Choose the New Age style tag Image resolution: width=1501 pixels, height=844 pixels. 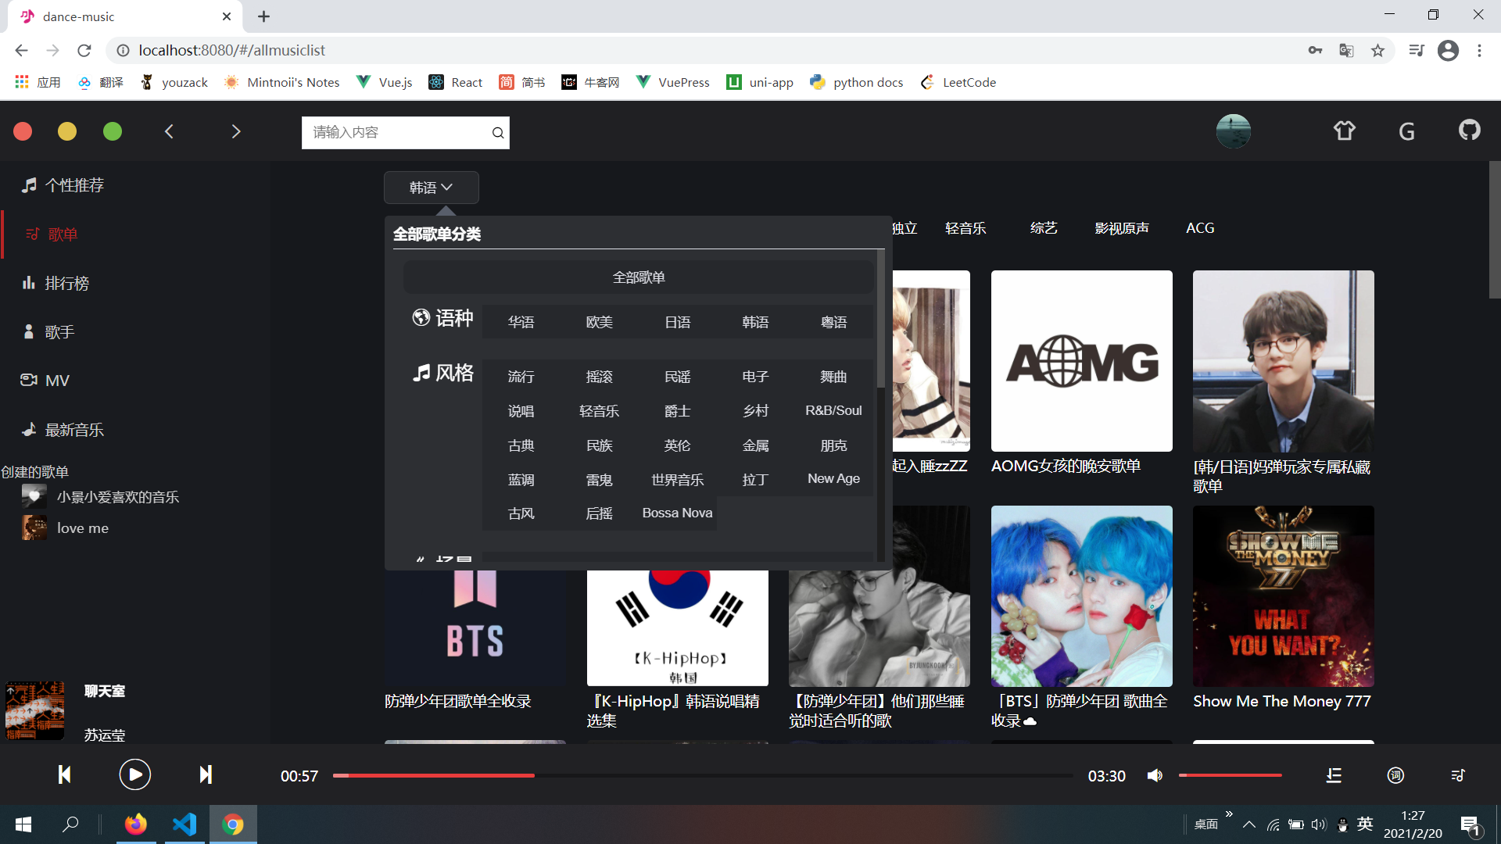[833, 479]
